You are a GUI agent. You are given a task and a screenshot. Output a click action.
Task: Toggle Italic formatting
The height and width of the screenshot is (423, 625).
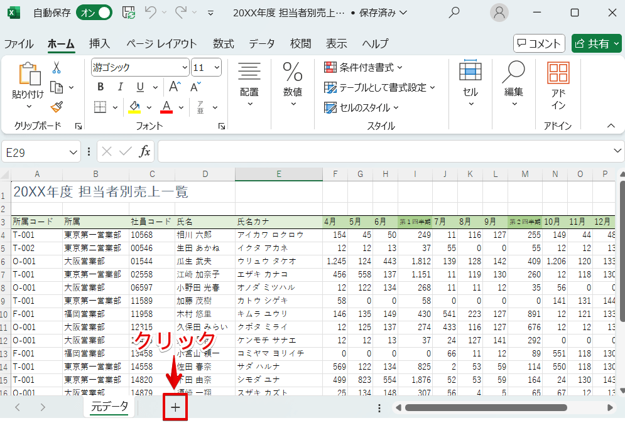click(120, 87)
